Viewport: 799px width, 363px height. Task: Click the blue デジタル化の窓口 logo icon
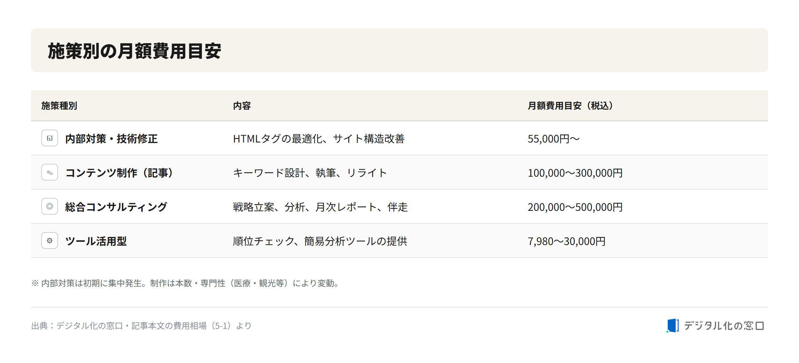point(673,326)
